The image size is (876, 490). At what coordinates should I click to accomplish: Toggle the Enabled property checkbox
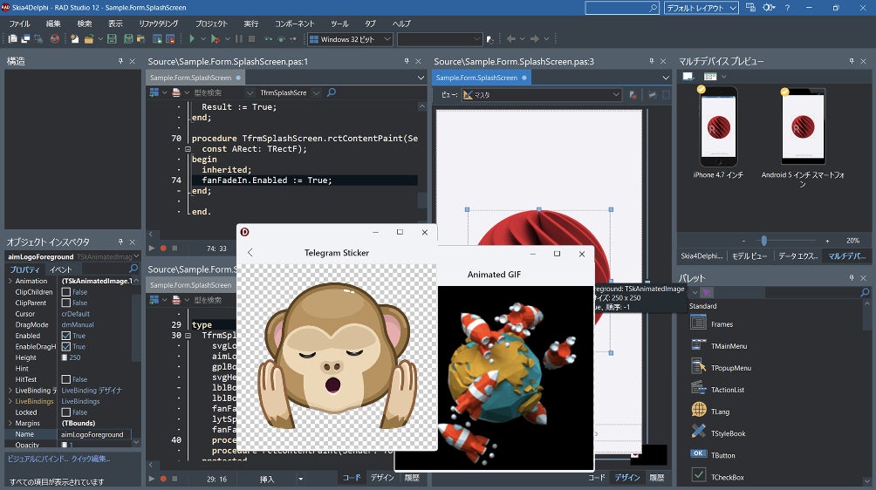[66, 336]
